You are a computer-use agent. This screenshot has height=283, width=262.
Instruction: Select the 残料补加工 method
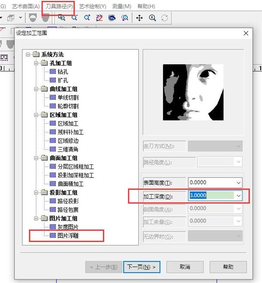click(x=71, y=132)
